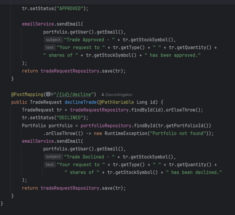Place the cursor on the declineTrade method name
This screenshot has height=215, width=235.
tap(80, 102)
